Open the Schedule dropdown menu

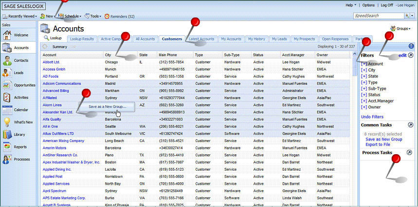click(70, 16)
